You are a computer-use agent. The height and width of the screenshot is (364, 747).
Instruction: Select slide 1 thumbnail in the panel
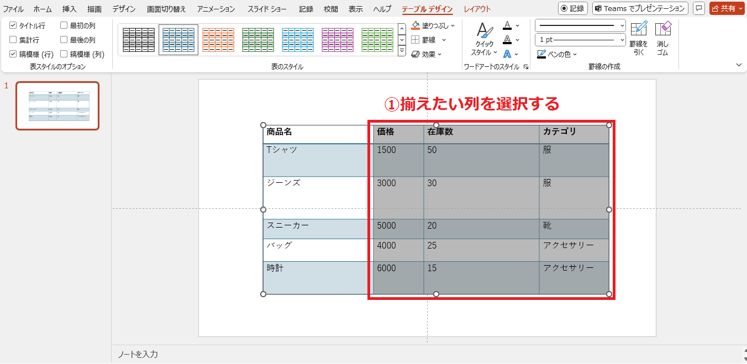pos(57,105)
